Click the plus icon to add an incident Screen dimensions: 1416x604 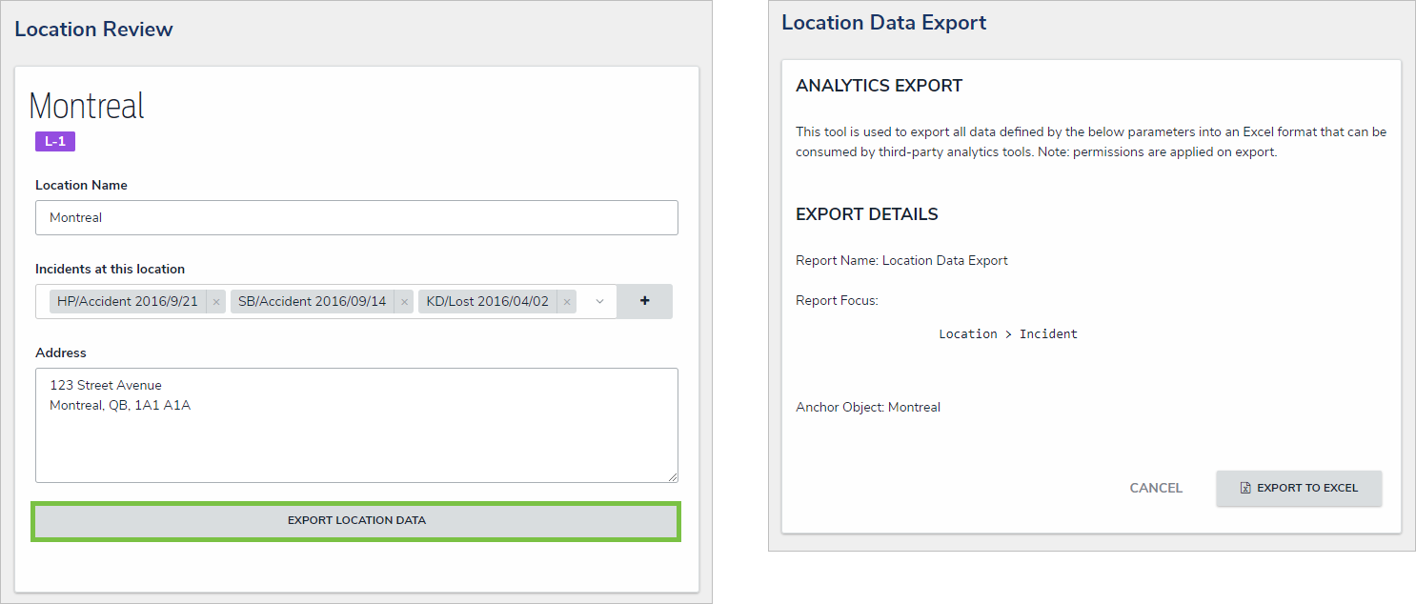(644, 301)
